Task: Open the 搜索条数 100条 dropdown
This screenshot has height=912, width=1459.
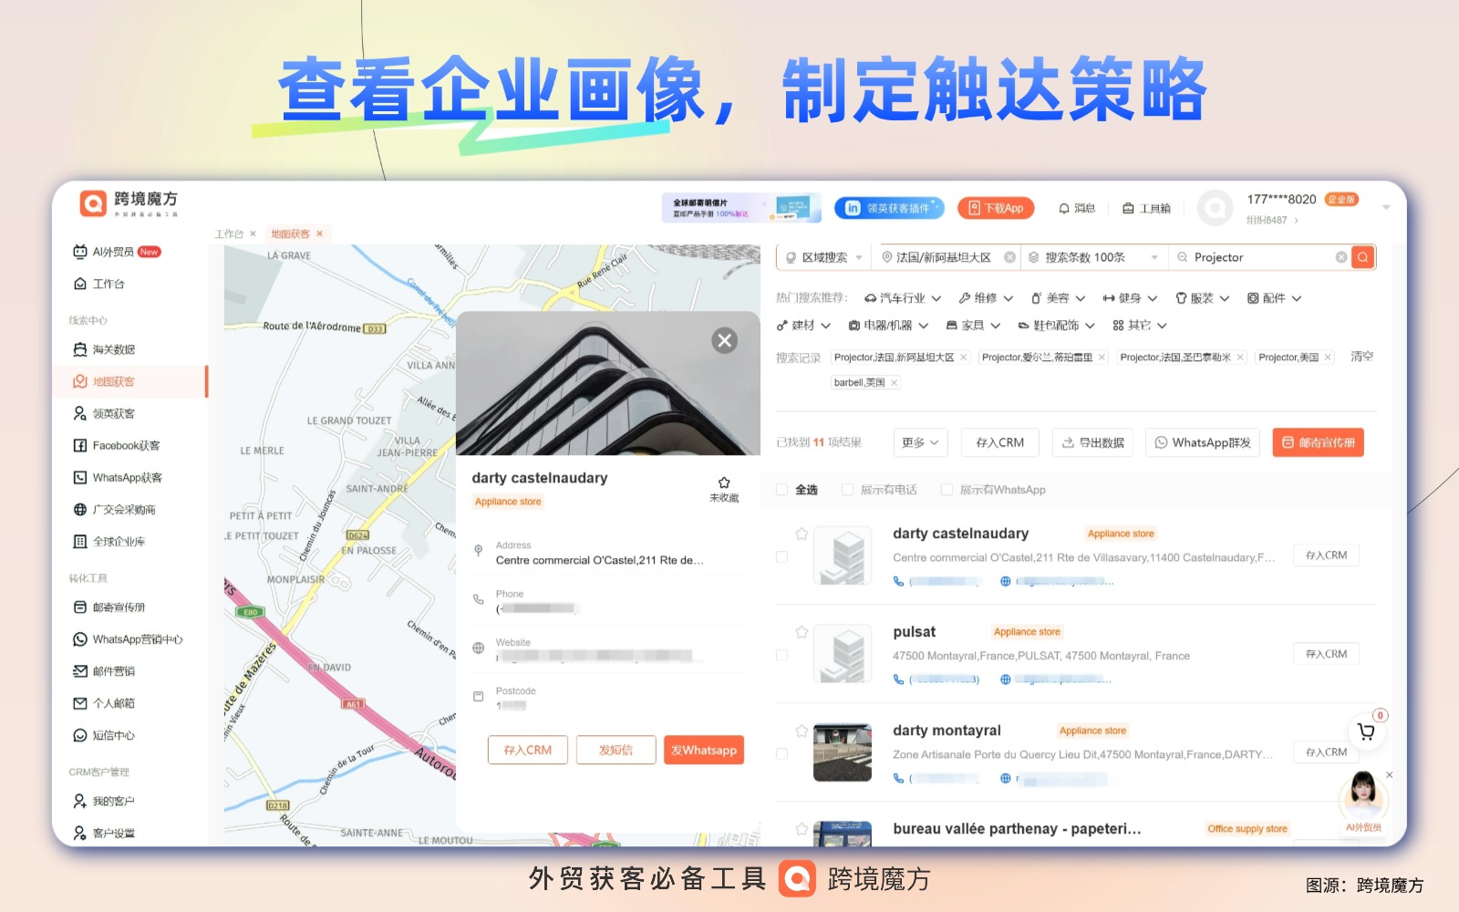Action: point(1093,257)
